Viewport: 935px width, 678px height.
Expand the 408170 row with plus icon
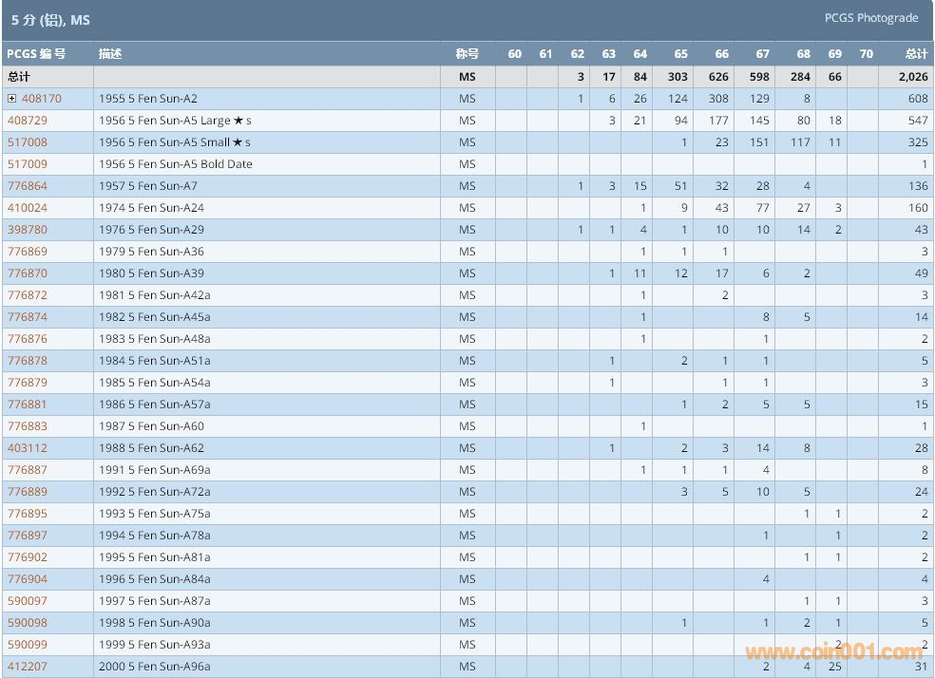11,99
